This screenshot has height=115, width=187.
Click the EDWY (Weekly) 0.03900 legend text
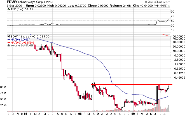30,36
